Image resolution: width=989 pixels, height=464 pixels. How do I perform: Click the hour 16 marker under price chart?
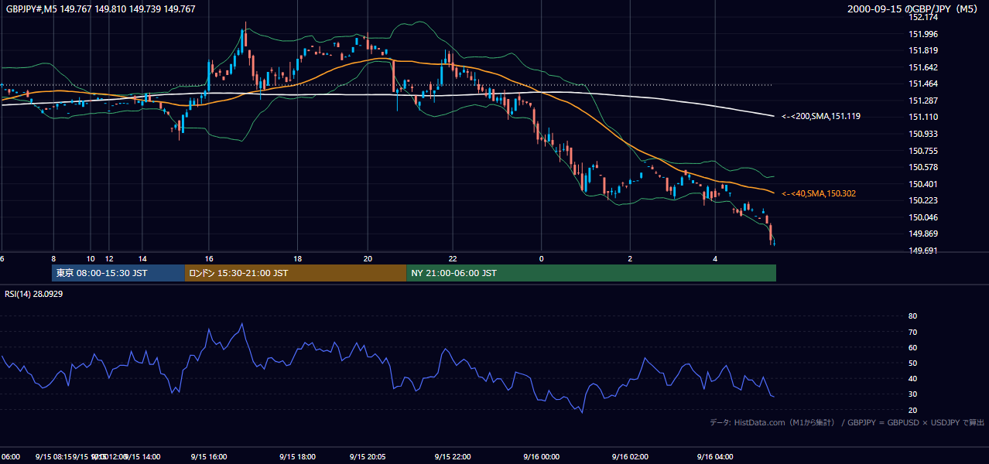[x=209, y=258]
